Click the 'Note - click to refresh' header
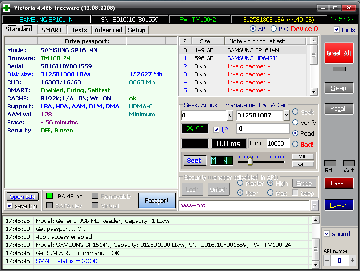Viewport: 360px width, 271px height. point(266,41)
